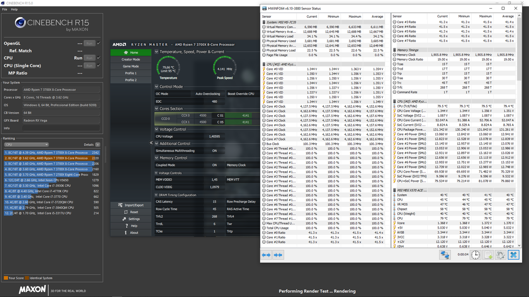
Task: Start logging with the sheet-plus icon
Action: tap(488, 255)
